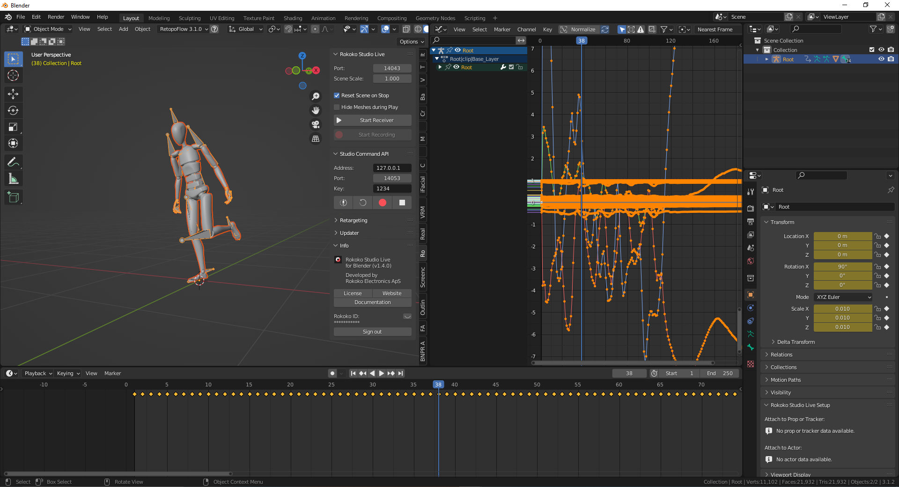Select the Rotate tool in the left toolbar
Screen dimensions: 899x487
pos(13,110)
